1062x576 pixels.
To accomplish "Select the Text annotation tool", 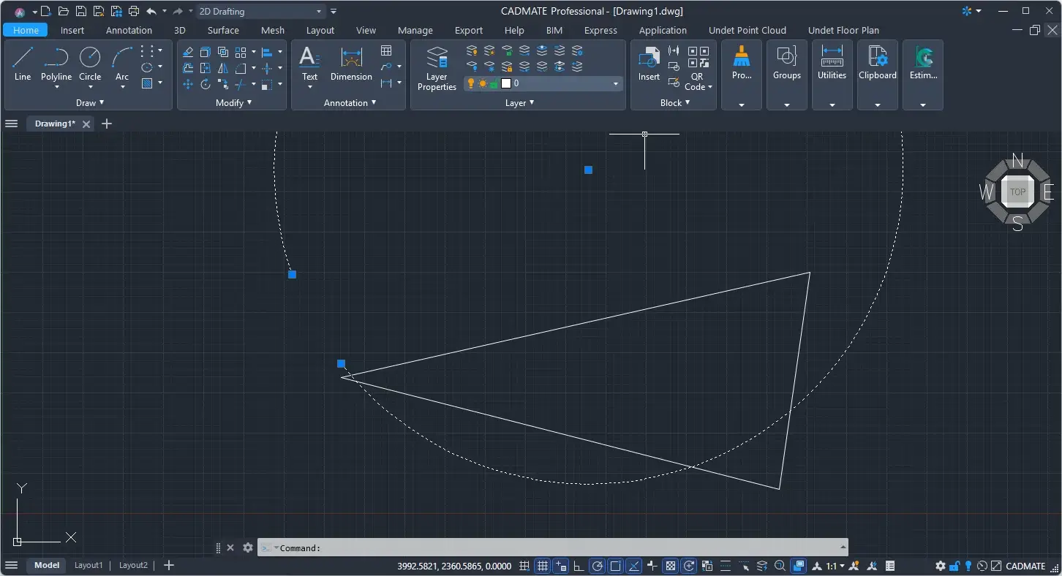I will (x=310, y=64).
